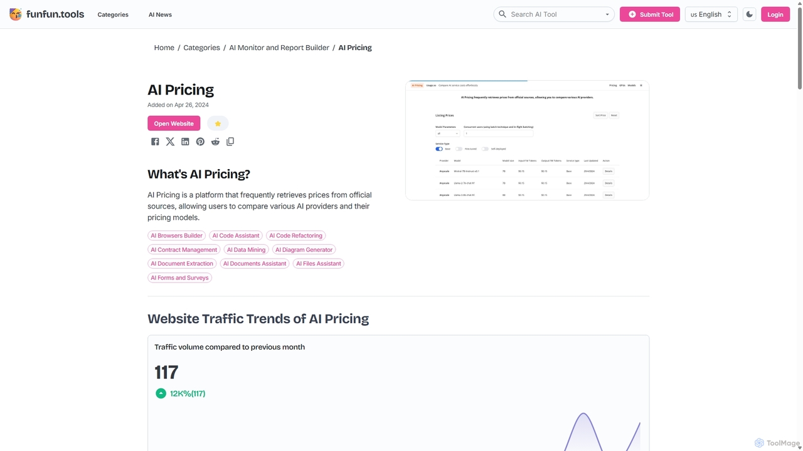803x451 pixels.
Task: Open AI Monitor and Report Builder breadcrumb
Action: tap(279, 48)
